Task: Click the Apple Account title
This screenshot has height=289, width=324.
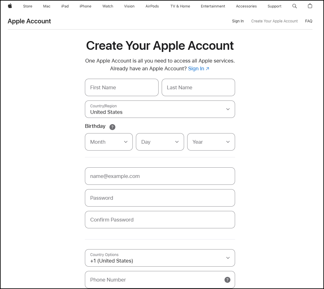Action: (29, 21)
